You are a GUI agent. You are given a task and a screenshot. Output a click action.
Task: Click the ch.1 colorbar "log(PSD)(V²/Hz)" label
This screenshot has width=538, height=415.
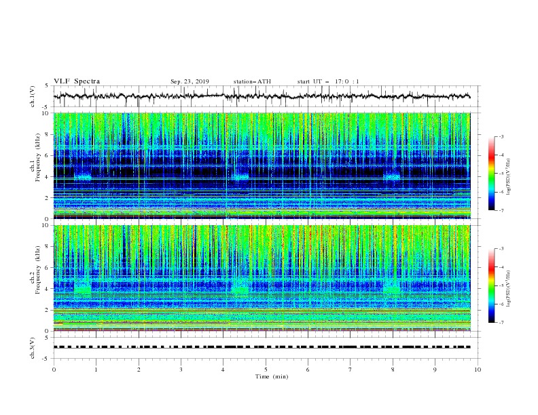[508, 177]
